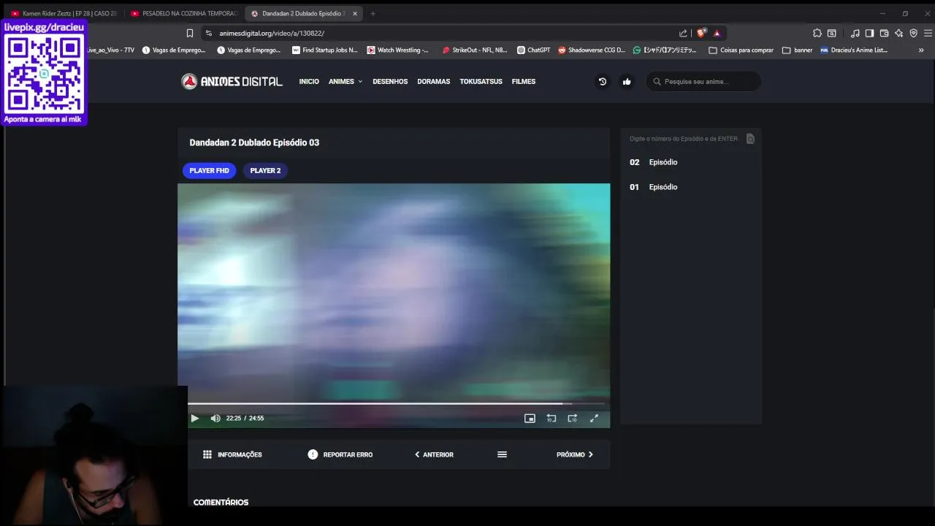This screenshot has height=526, width=935.
Task: Open StrikeOut NFL bookmark
Action: click(x=475, y=50)
